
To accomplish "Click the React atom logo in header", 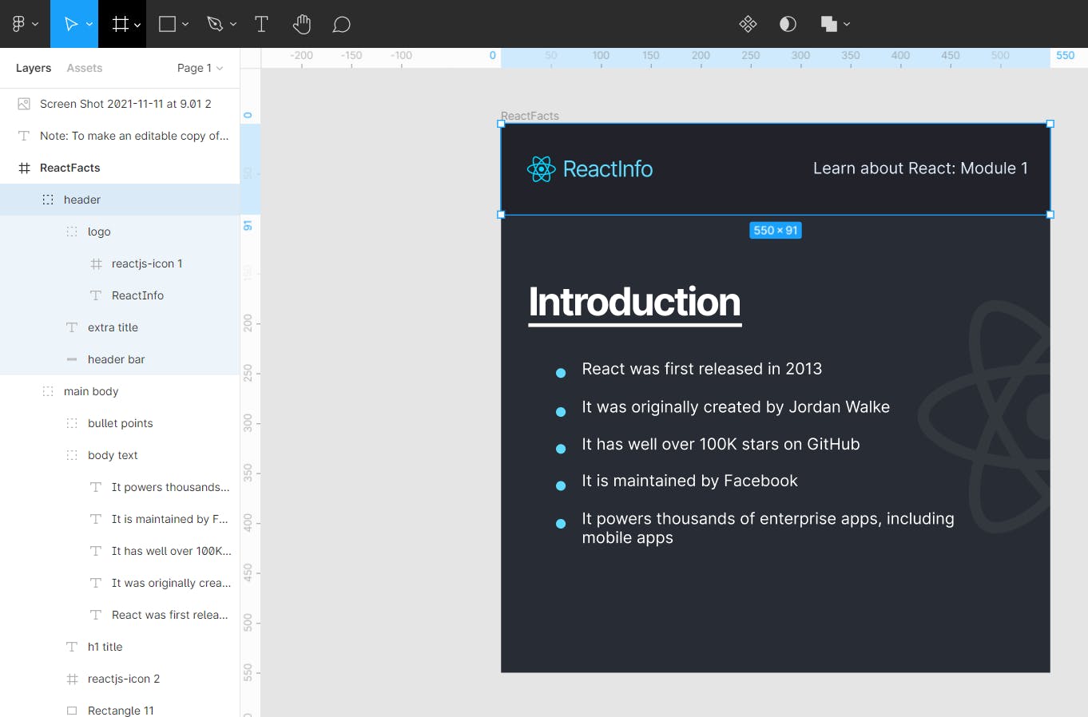I will 541,169.
